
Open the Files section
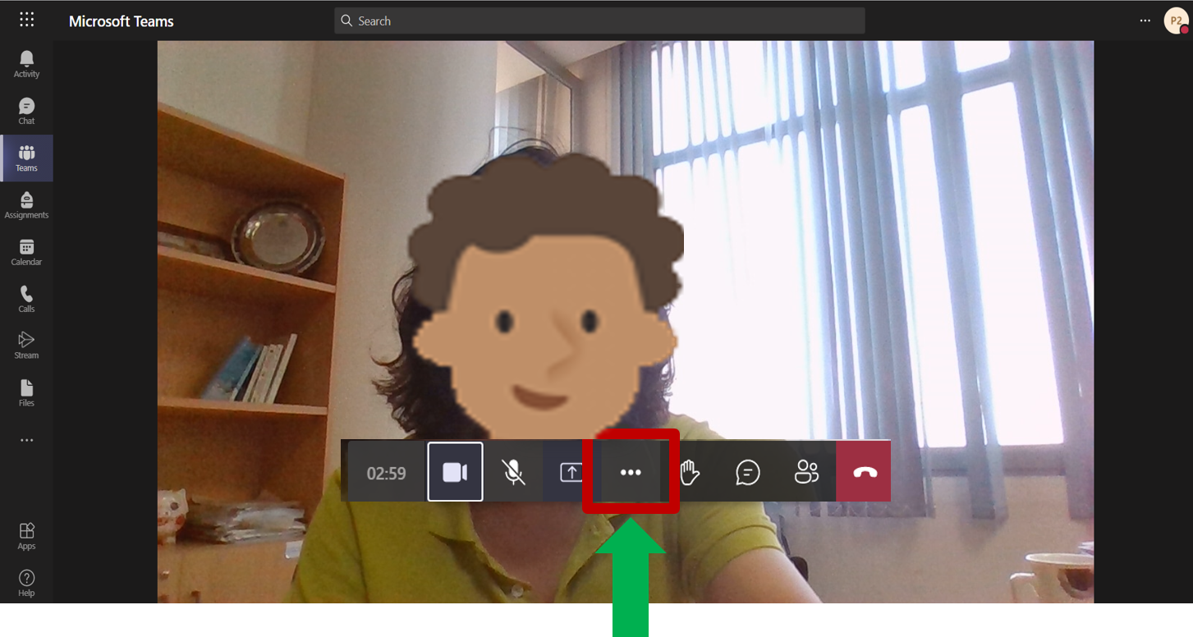(26, 393)
